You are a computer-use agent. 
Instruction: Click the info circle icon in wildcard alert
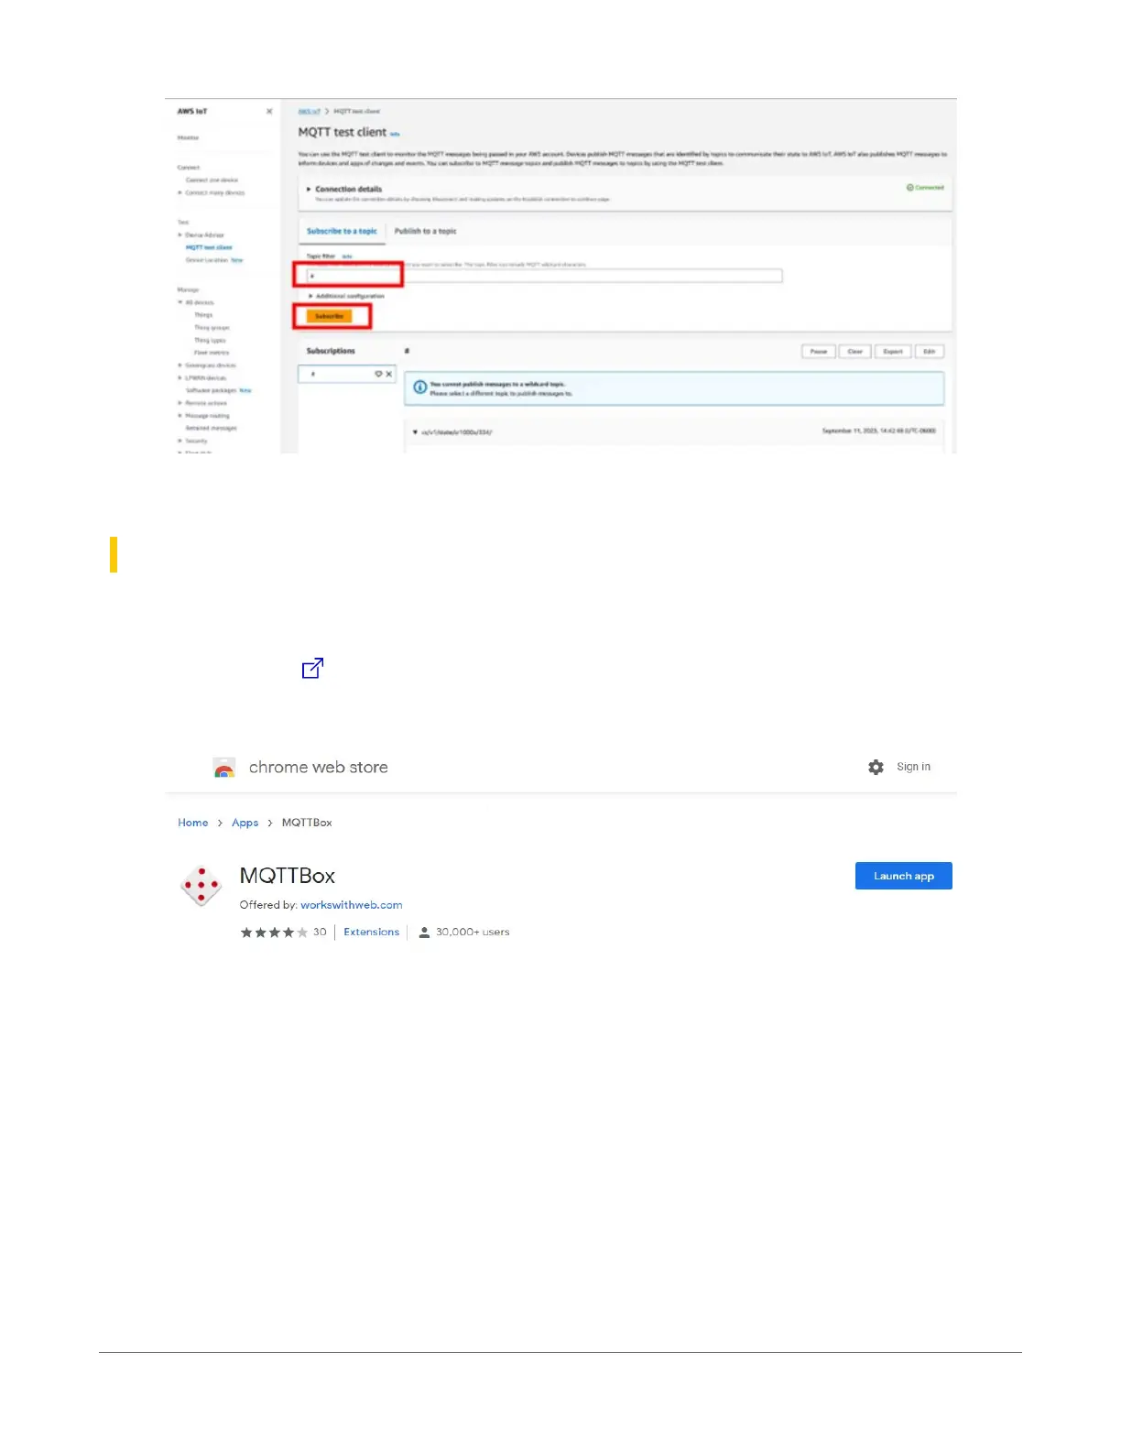tap(419, 387)
